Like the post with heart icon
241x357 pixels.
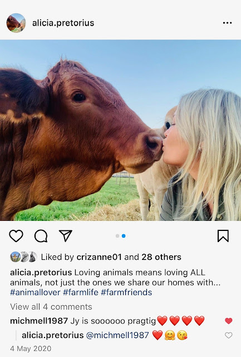pyautogui.click(x=16, y=236)
